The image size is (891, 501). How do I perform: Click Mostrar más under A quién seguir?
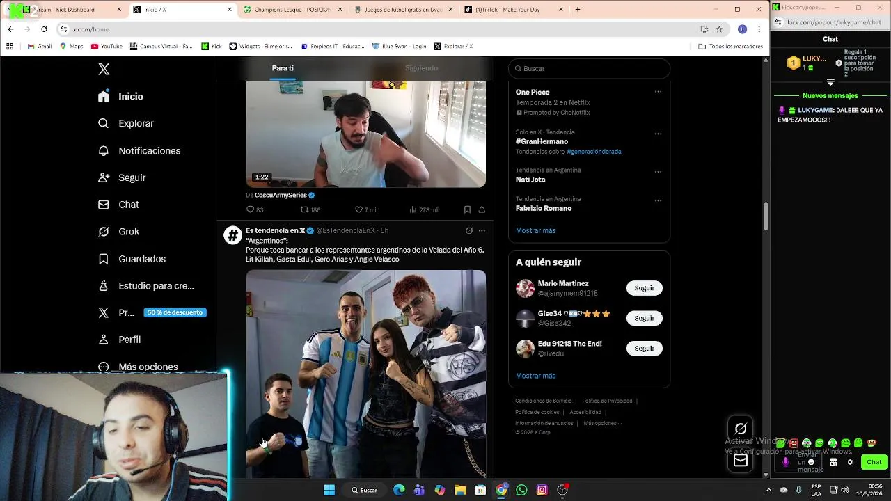(x=535, y=376)
